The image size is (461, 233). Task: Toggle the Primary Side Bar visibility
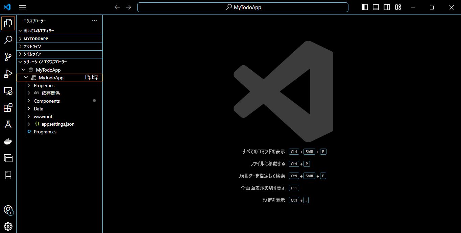pyautogui.click(x=364, y=7)
